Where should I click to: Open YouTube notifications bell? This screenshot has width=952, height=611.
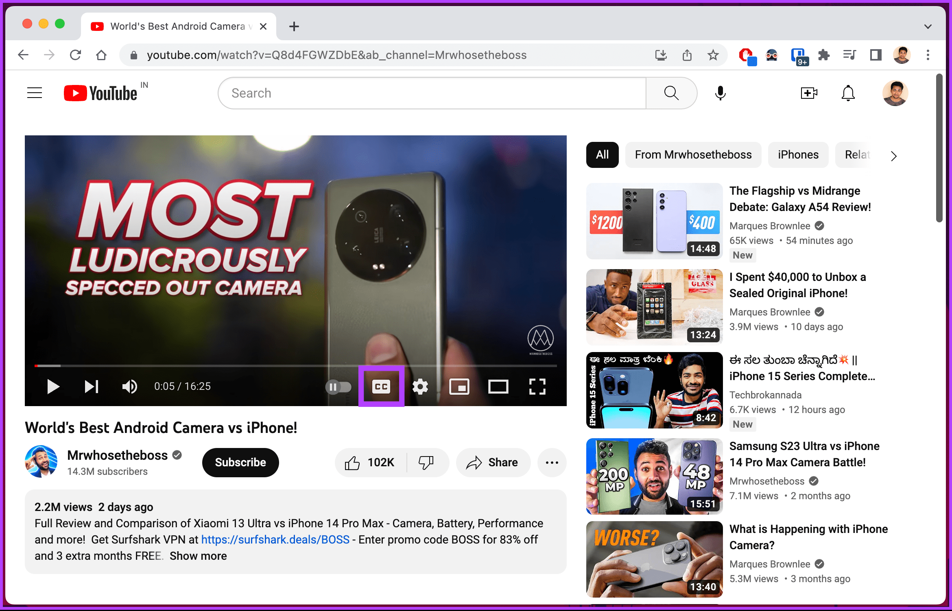(x=848, y=93)
